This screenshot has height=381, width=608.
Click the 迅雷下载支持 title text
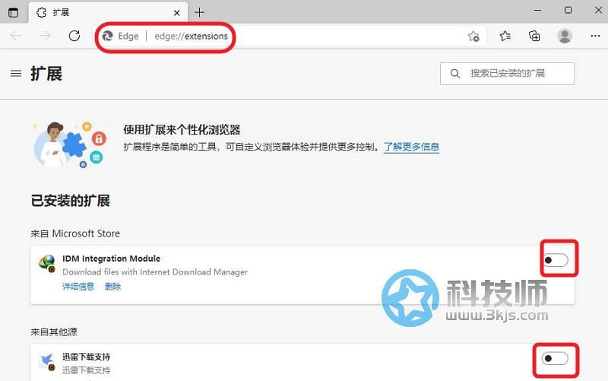pos(86,357)
